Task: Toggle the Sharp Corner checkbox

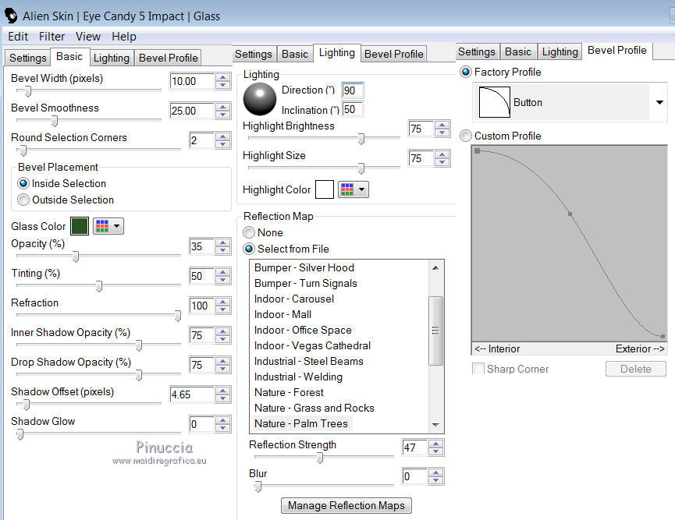Action: 478,369
